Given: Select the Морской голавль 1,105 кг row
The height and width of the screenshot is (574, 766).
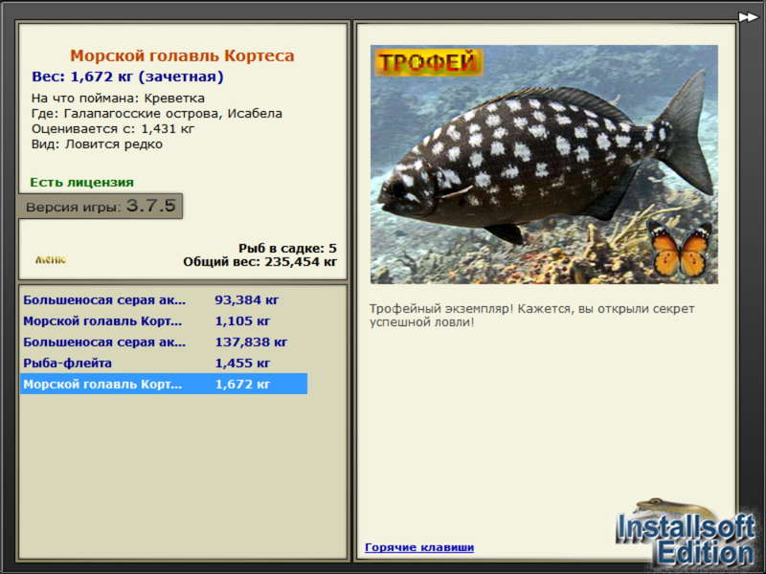Looking at the screenshot, I should 164,320.
